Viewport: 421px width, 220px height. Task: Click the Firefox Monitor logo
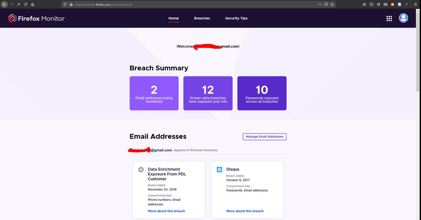(36, 18)
